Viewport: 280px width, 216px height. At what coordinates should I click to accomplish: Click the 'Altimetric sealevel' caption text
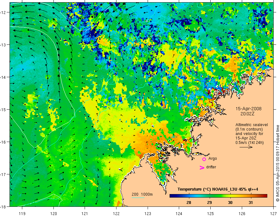(252, 125)
